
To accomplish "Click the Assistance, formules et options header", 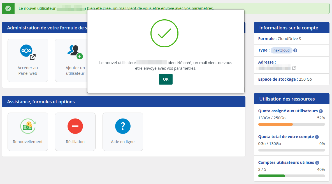I will click(124, 101).
